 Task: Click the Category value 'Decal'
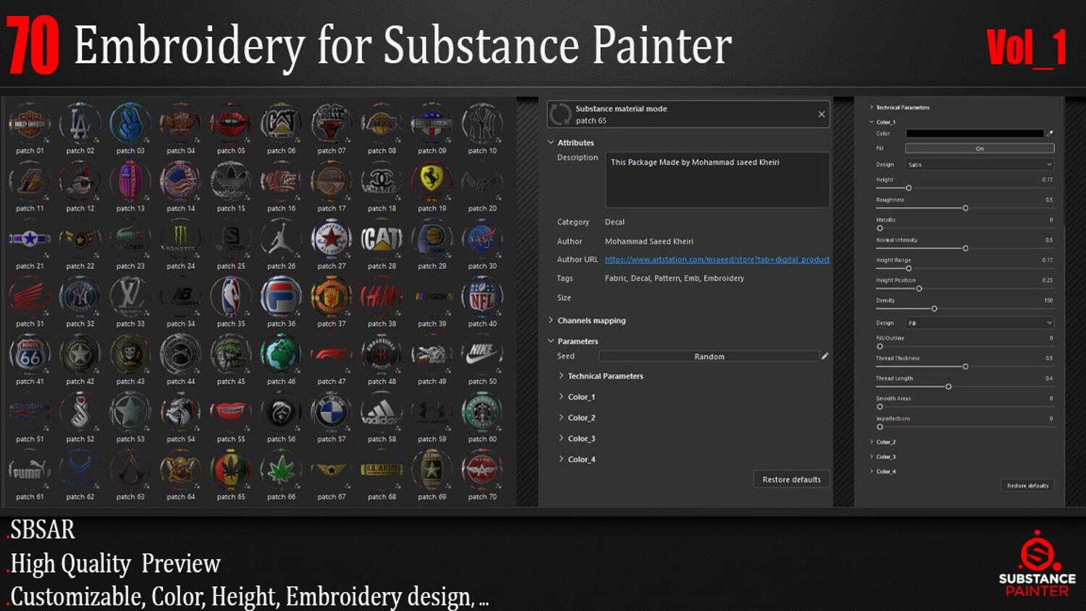(615, 222)
